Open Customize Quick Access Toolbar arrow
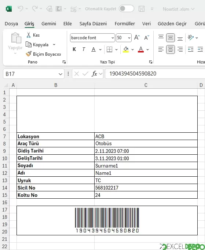 click(x=152, y=9)
